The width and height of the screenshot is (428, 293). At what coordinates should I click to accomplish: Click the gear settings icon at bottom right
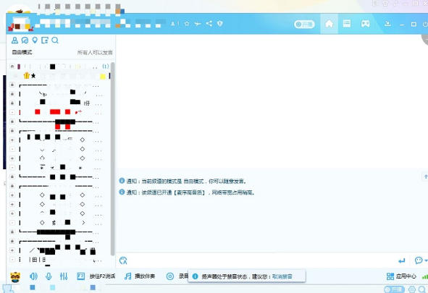tap(411, 289)
